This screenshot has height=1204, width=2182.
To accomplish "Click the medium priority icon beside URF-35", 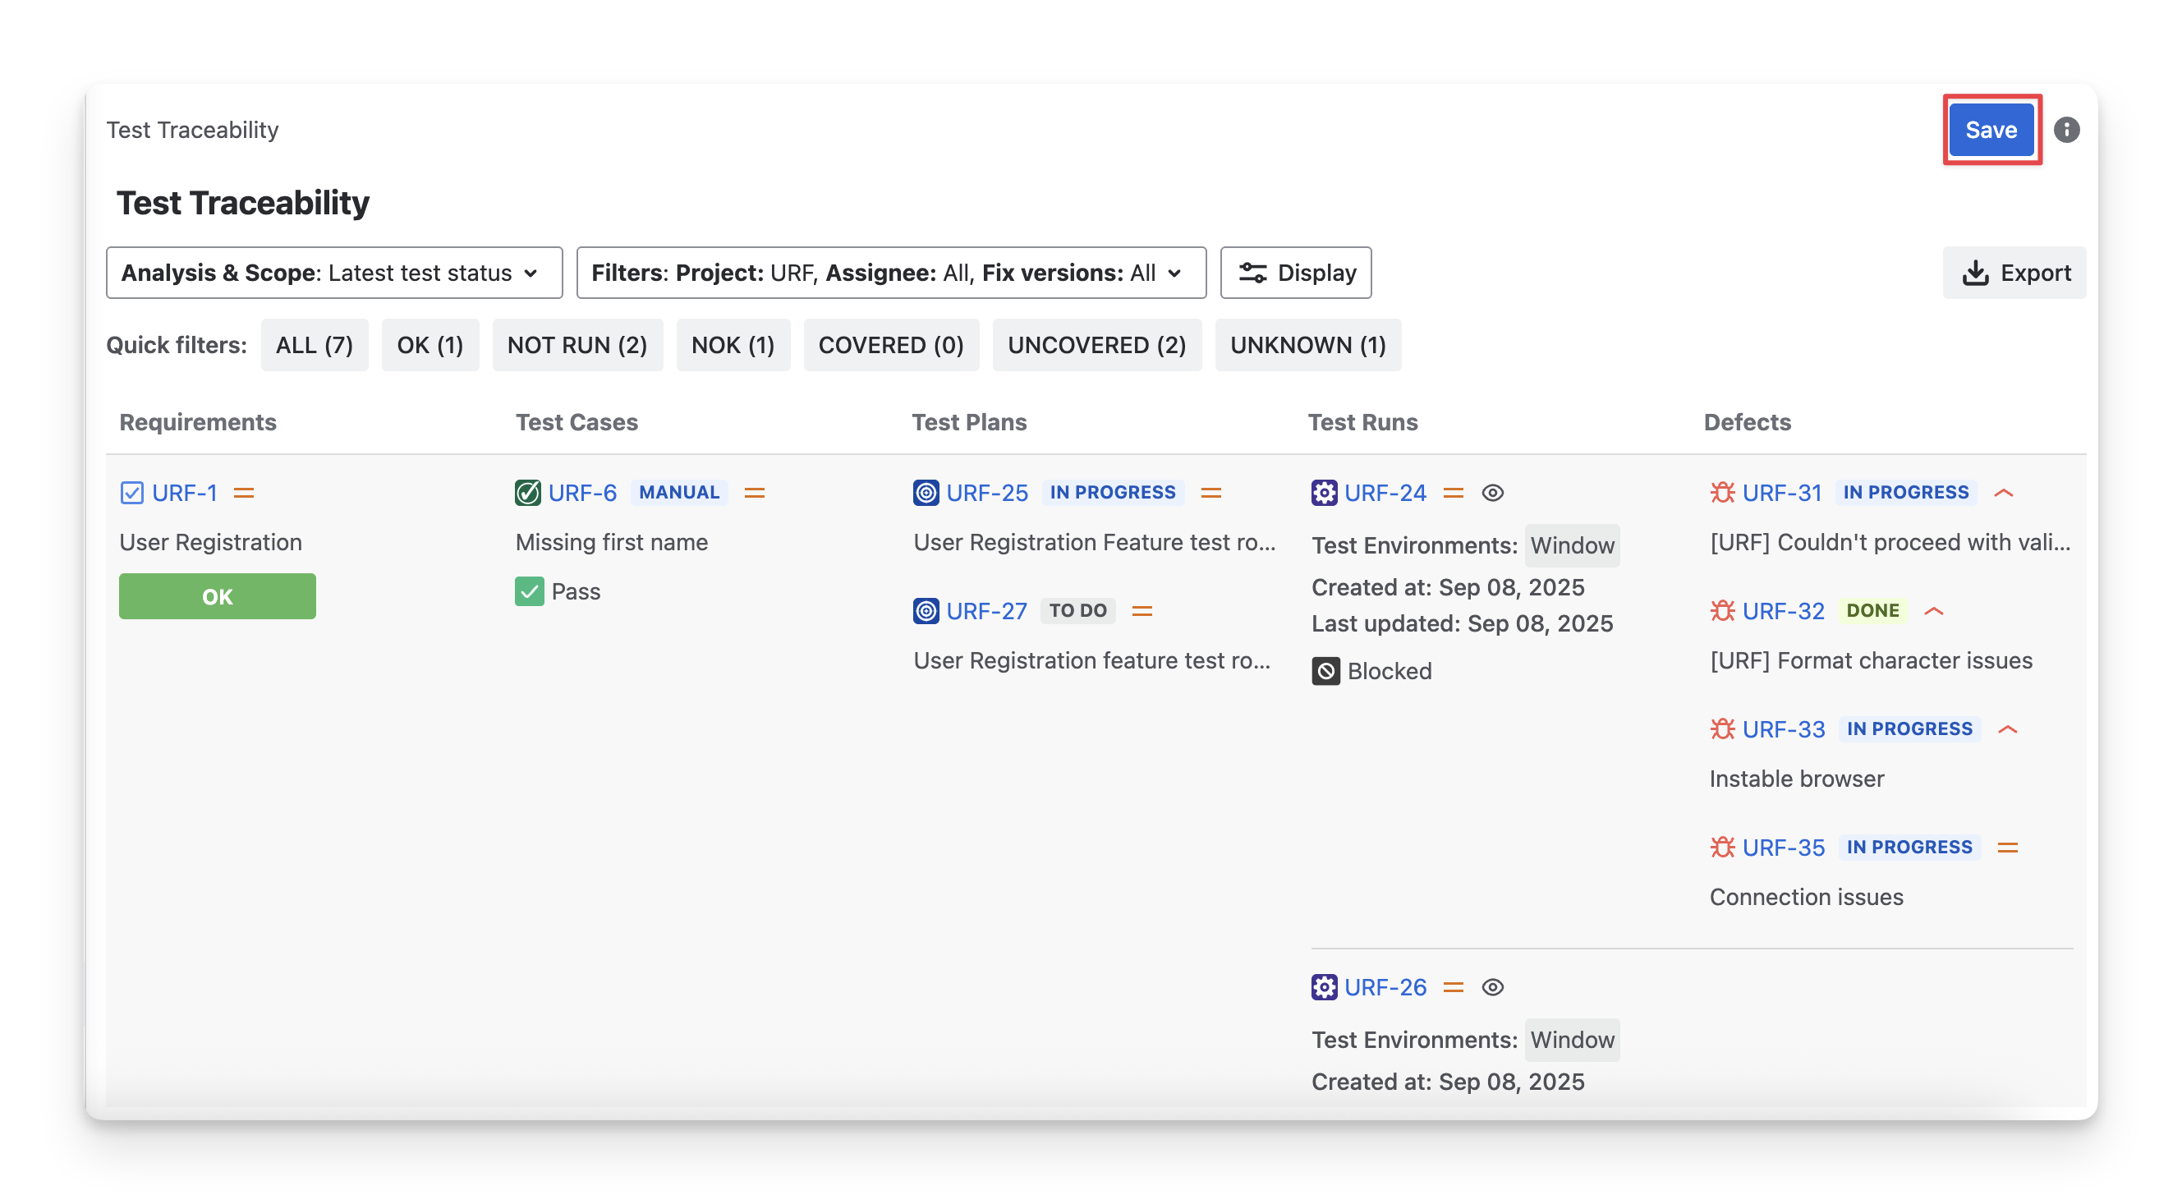I will pos(2008,848).
